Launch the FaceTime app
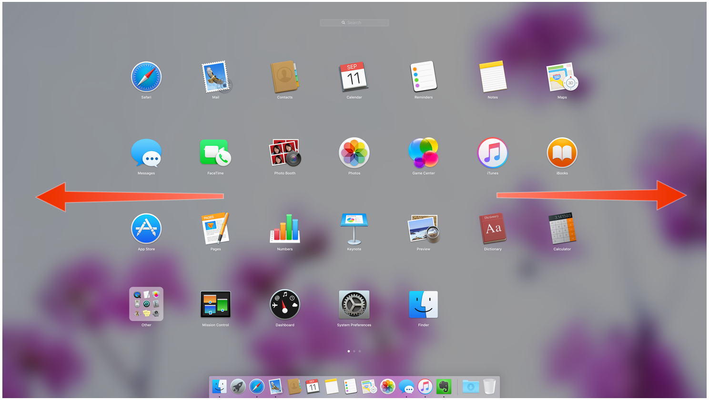709x400 pixels. pos(215,153)
